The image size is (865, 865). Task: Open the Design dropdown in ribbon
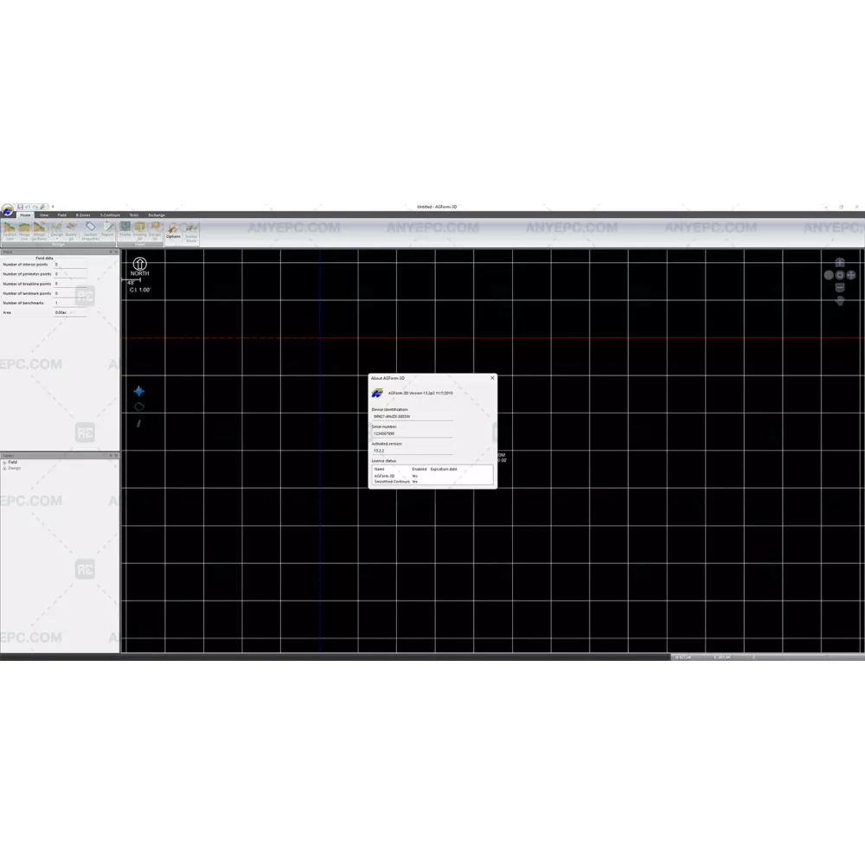click(56, 232)
